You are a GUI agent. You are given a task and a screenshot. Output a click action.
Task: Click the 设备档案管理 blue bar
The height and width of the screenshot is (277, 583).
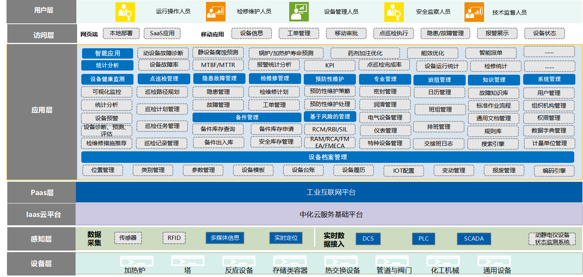(328, 157)
